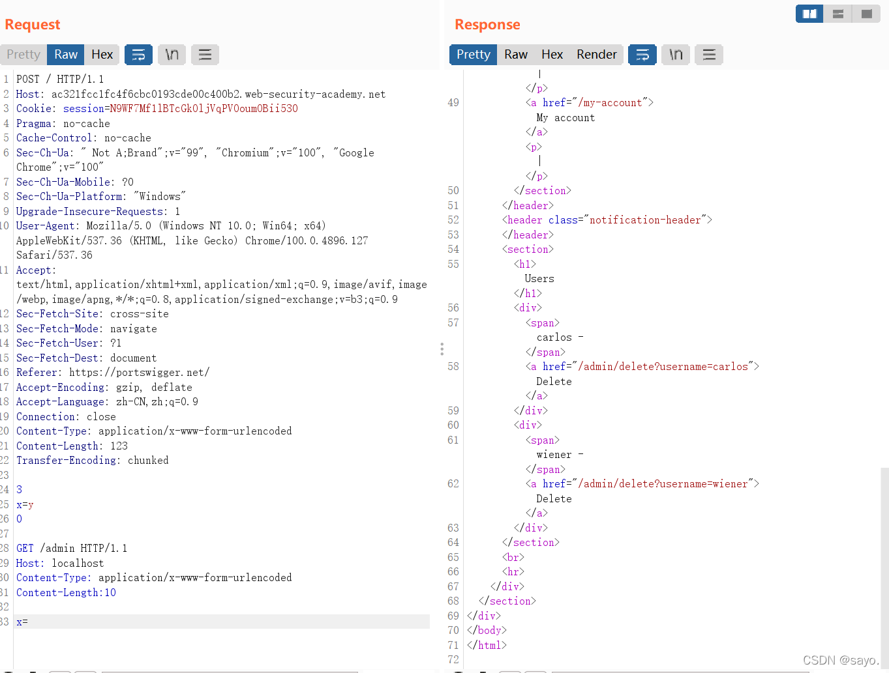889x673 pixels.
Task: Select side-by-side split layout icon
Action: coord(809,14)
